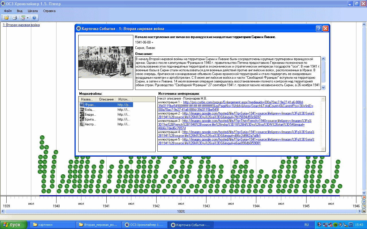The height and width of the screenshot is (229, 367).
Task: Click the printer icon in toolbar
Action: tap(14, 18)
